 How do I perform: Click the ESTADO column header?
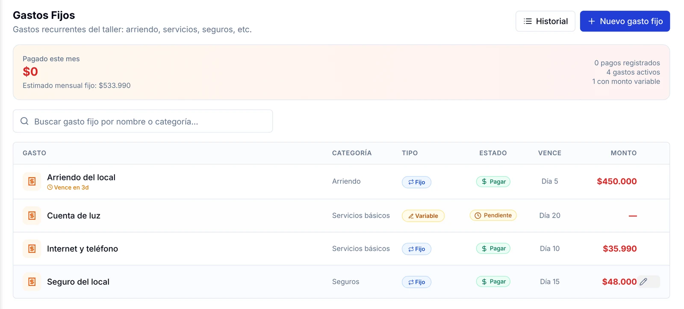(x=493, y=153)
